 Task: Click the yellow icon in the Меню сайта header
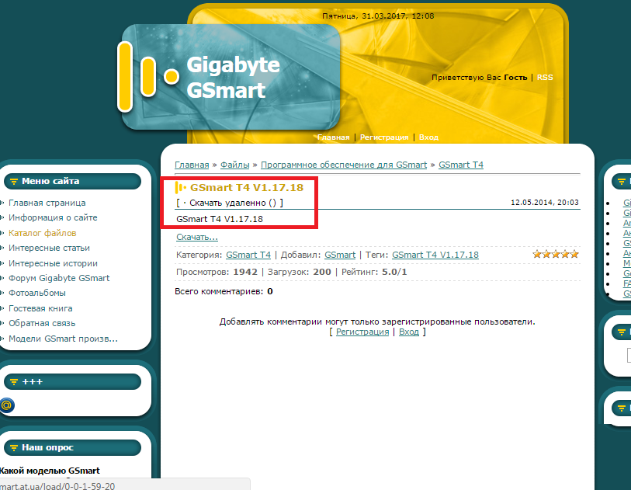click(13, 182)
